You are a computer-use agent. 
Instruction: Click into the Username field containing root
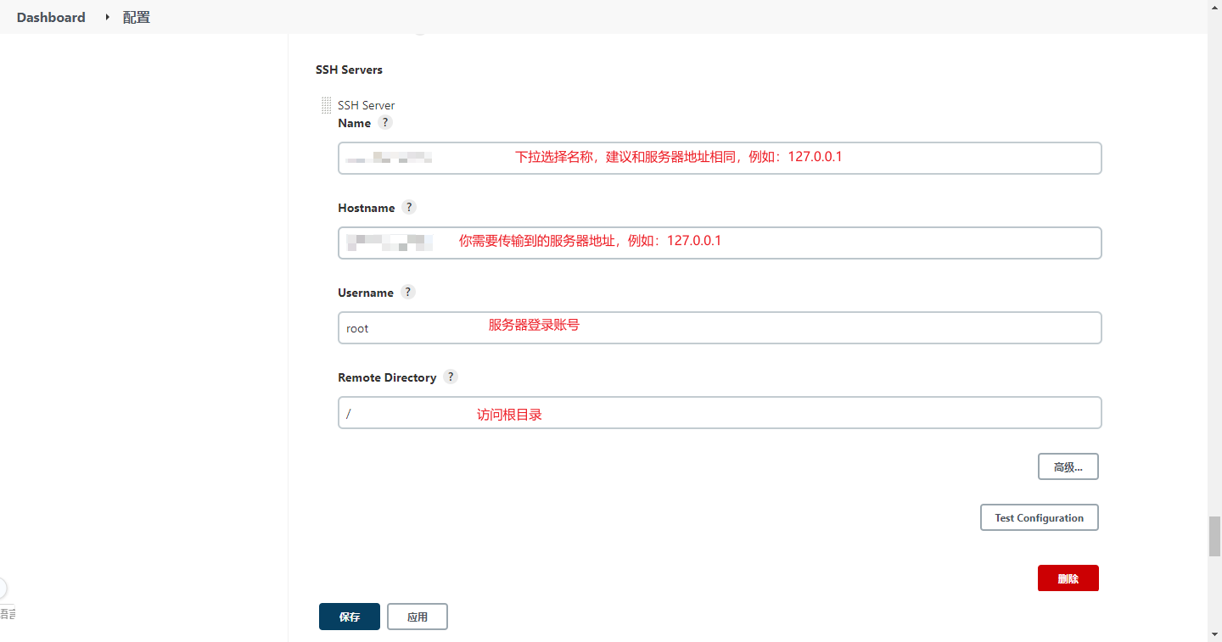pyautogui.click(x=720, y=327)
